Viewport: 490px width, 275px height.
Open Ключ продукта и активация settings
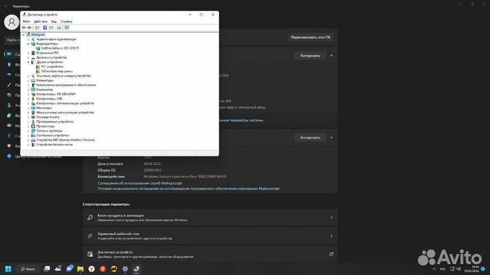pyautogui.click(x=210, y=218)
